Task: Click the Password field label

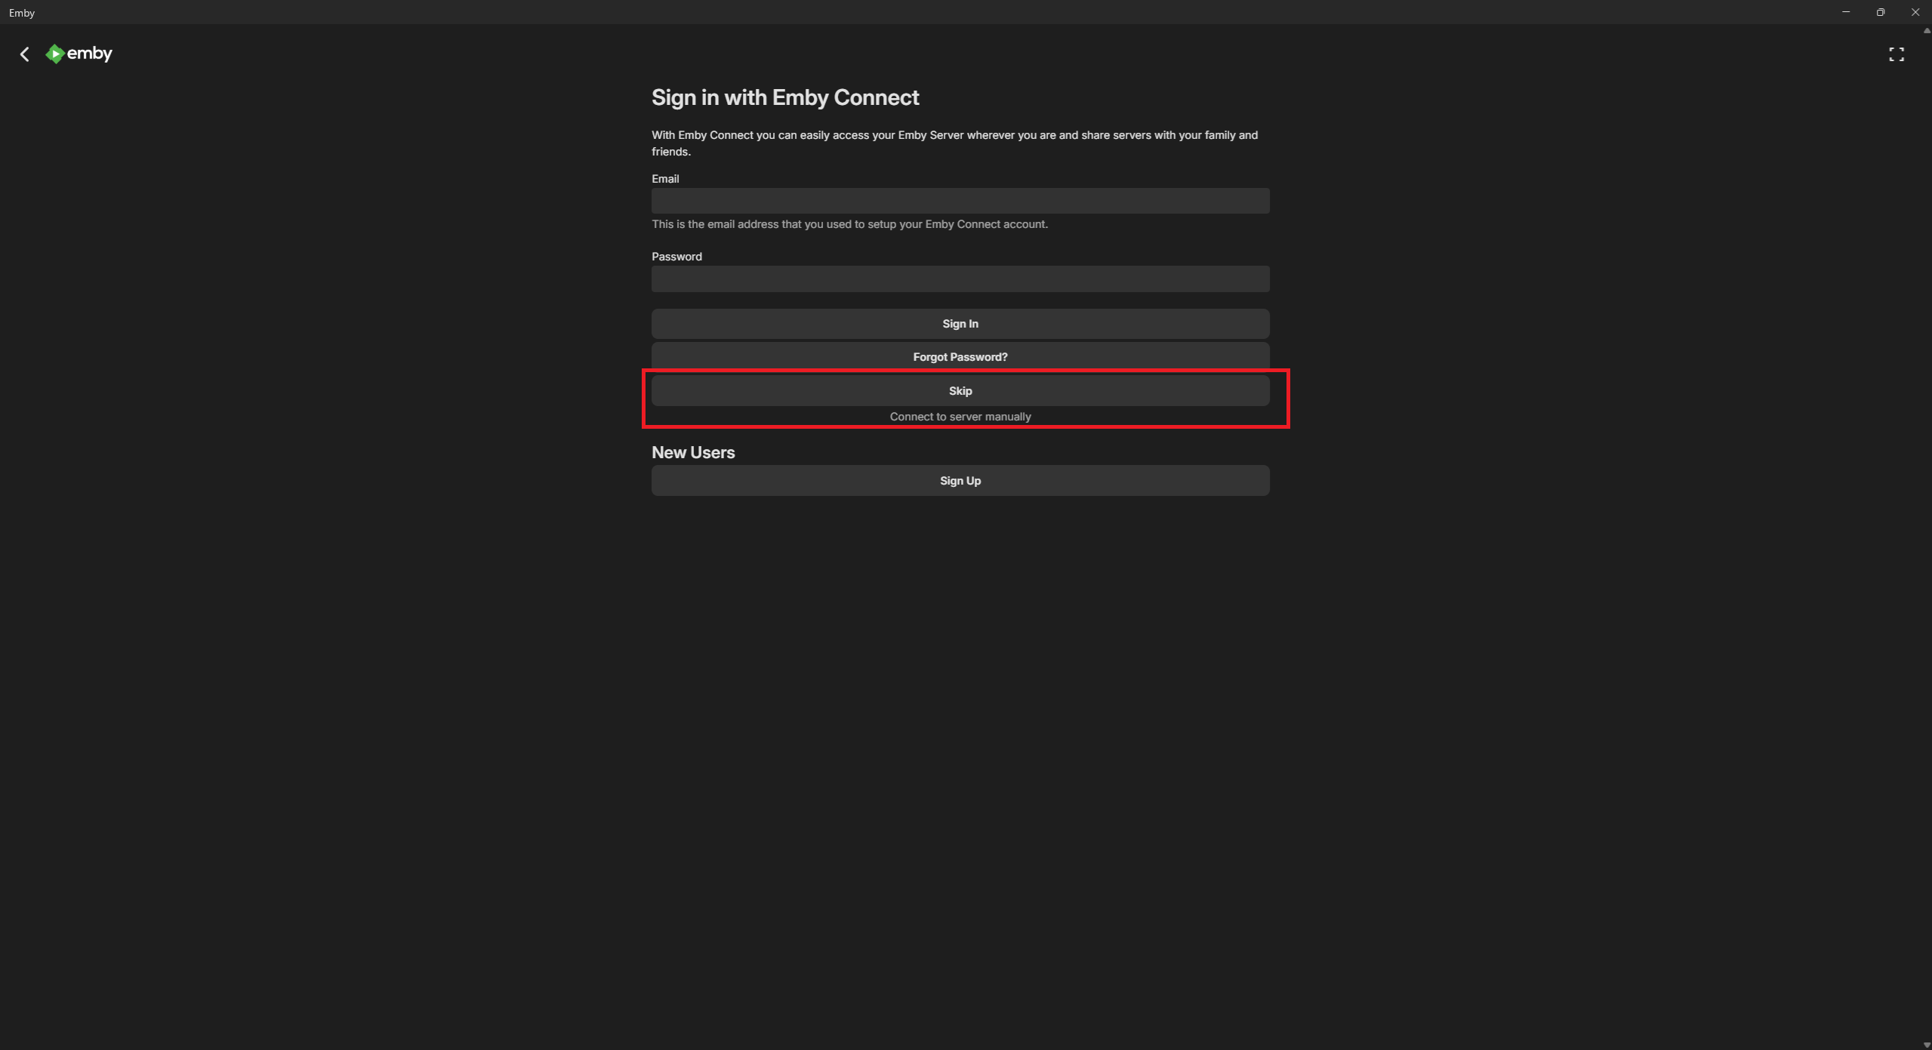Action: point(676,257)
